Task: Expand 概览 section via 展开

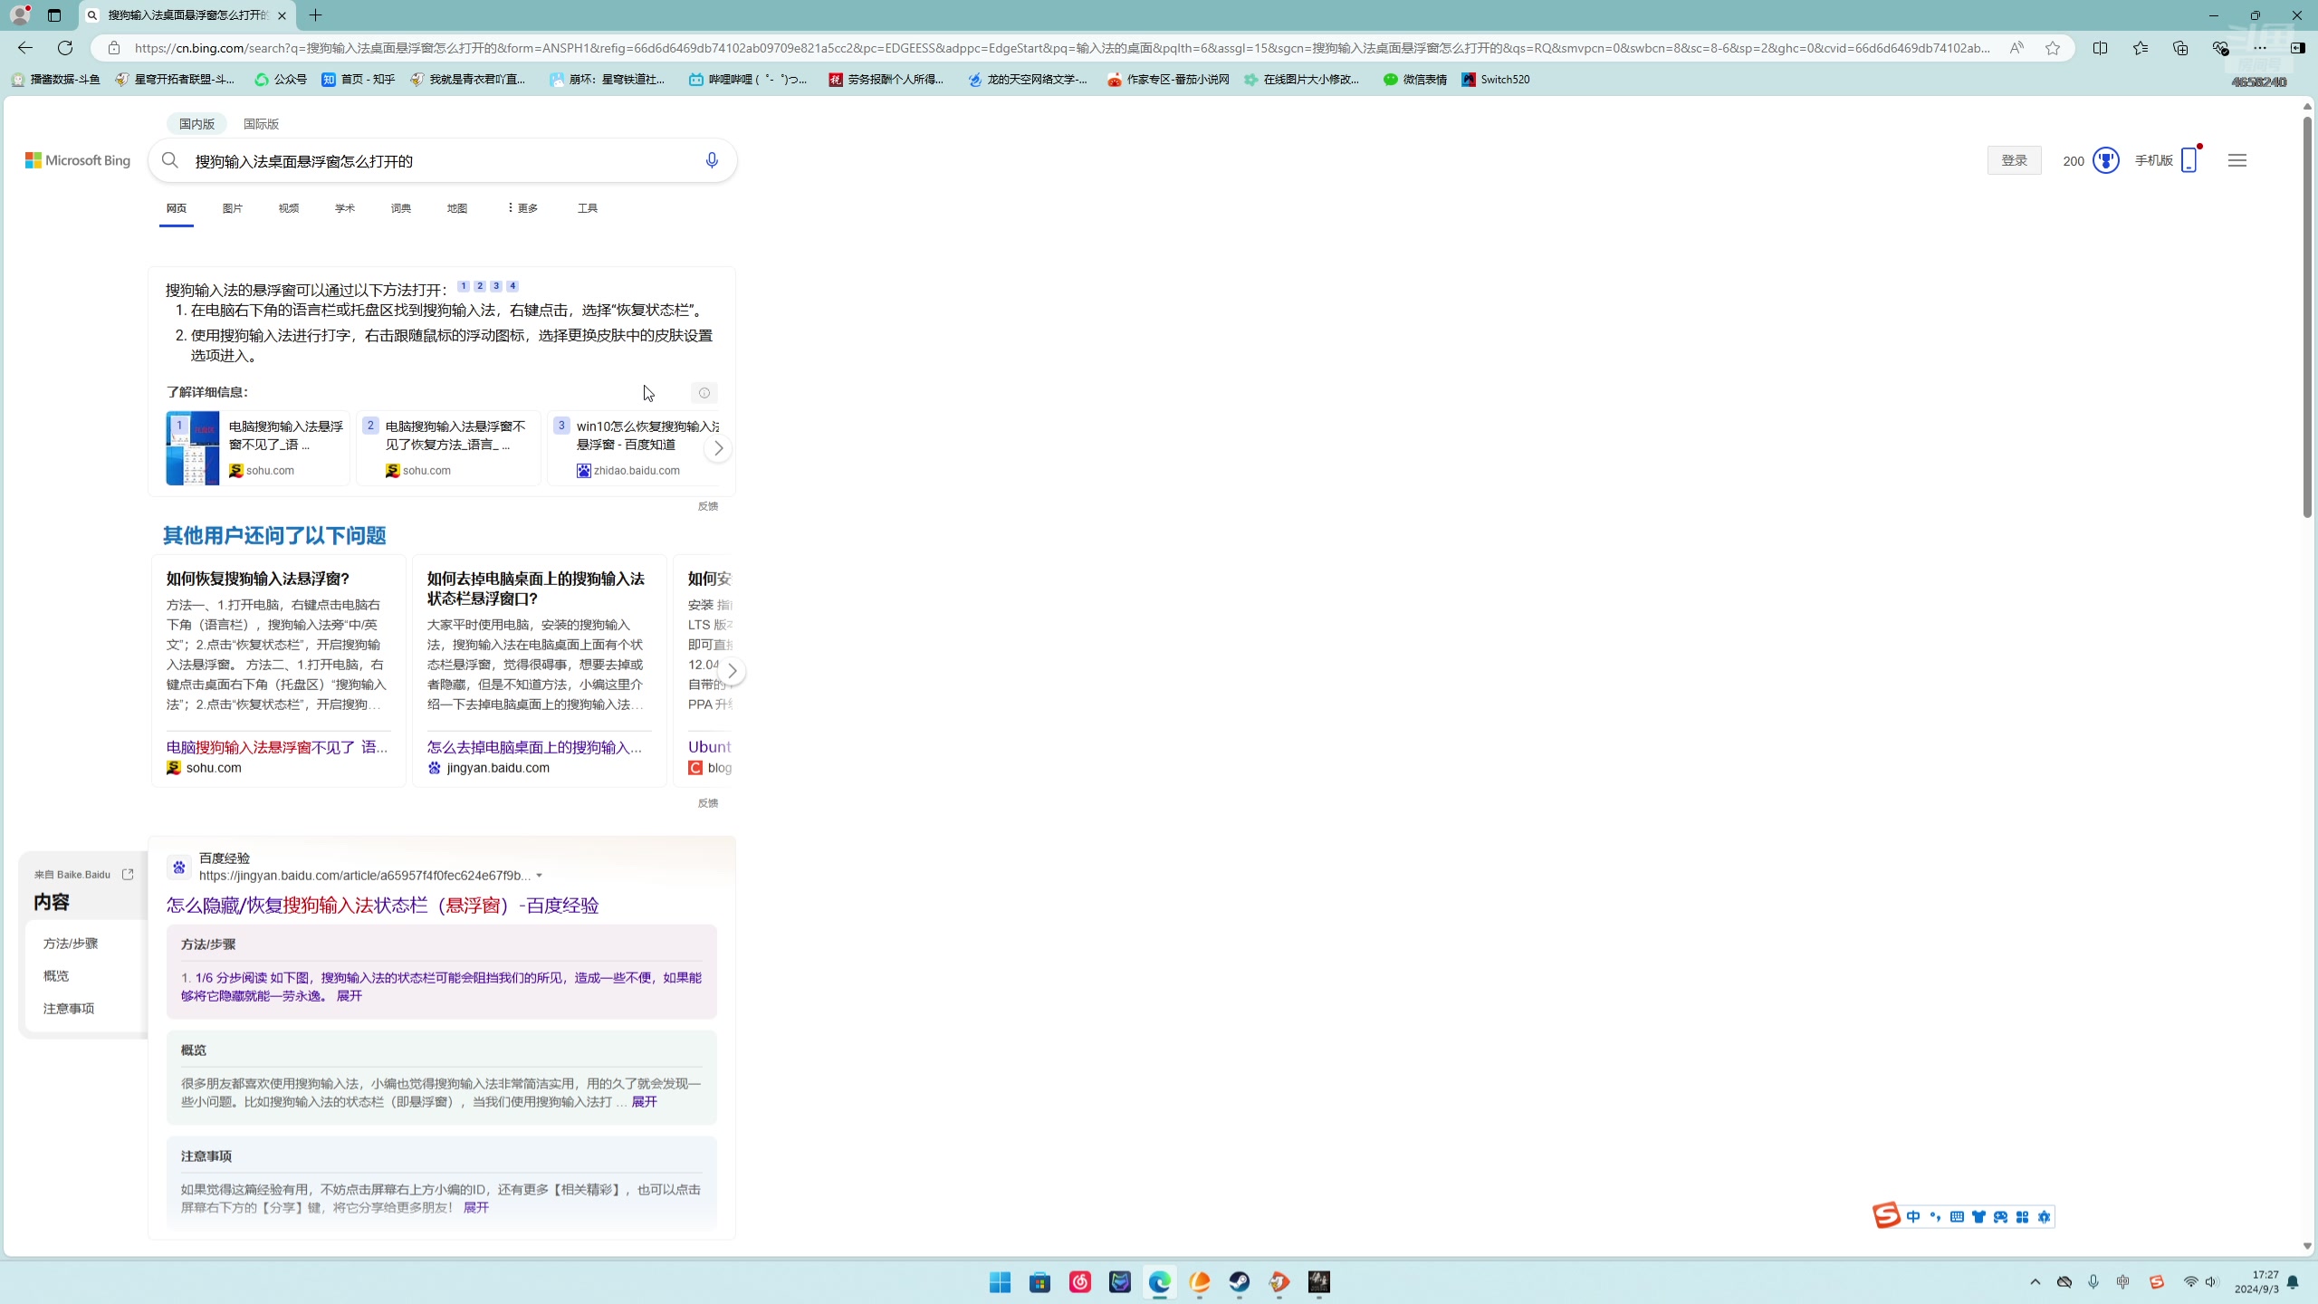Action: tap(644, 1101)
